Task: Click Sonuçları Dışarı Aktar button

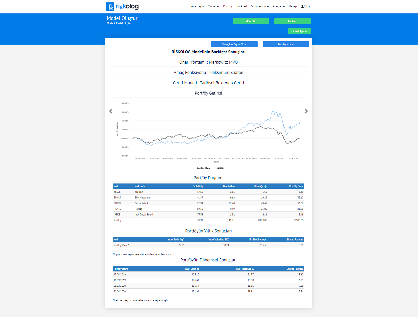Action: [x=234, y=44]
